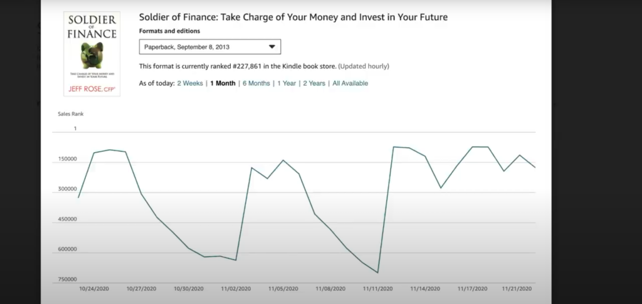The height and width of the screenshot is (304, 642).
Task: Switch to the 2 Years range
Action: 314,83
